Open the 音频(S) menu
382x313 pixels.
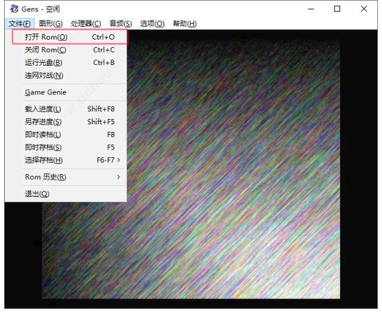(121, 24)
